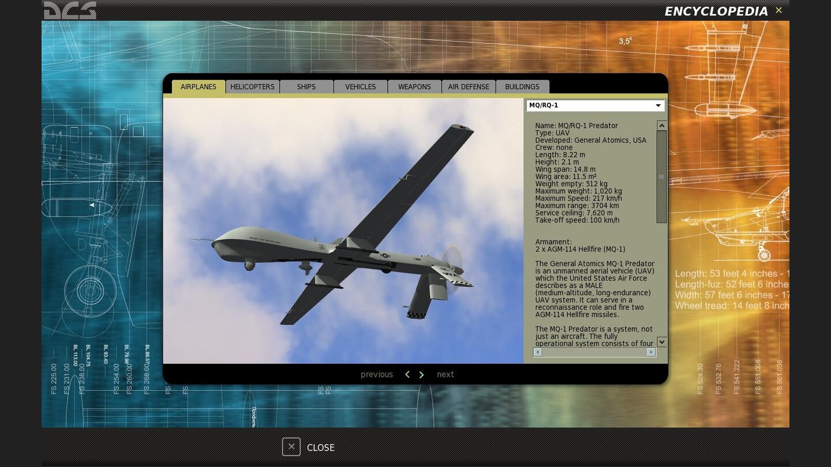Click the dropdown arrow beside MQ/RQ-1
This screenshot has height=467, width=831.
pos(658,106)
